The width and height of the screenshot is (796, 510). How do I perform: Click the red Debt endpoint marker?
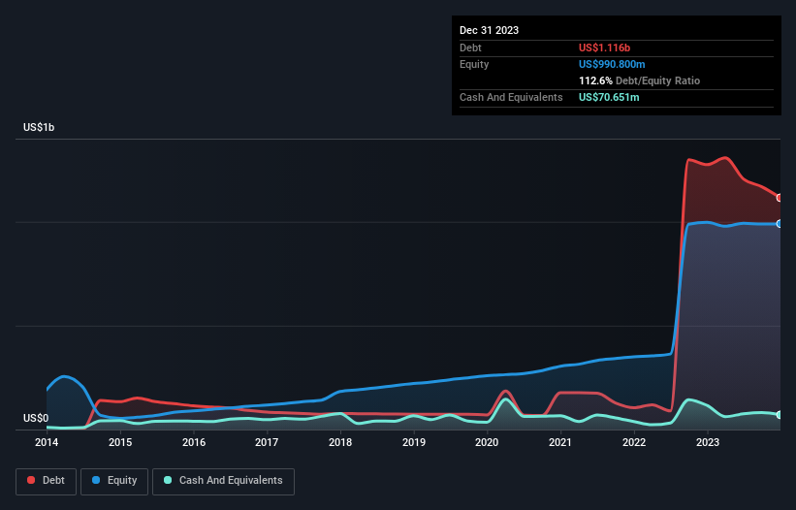780,198
